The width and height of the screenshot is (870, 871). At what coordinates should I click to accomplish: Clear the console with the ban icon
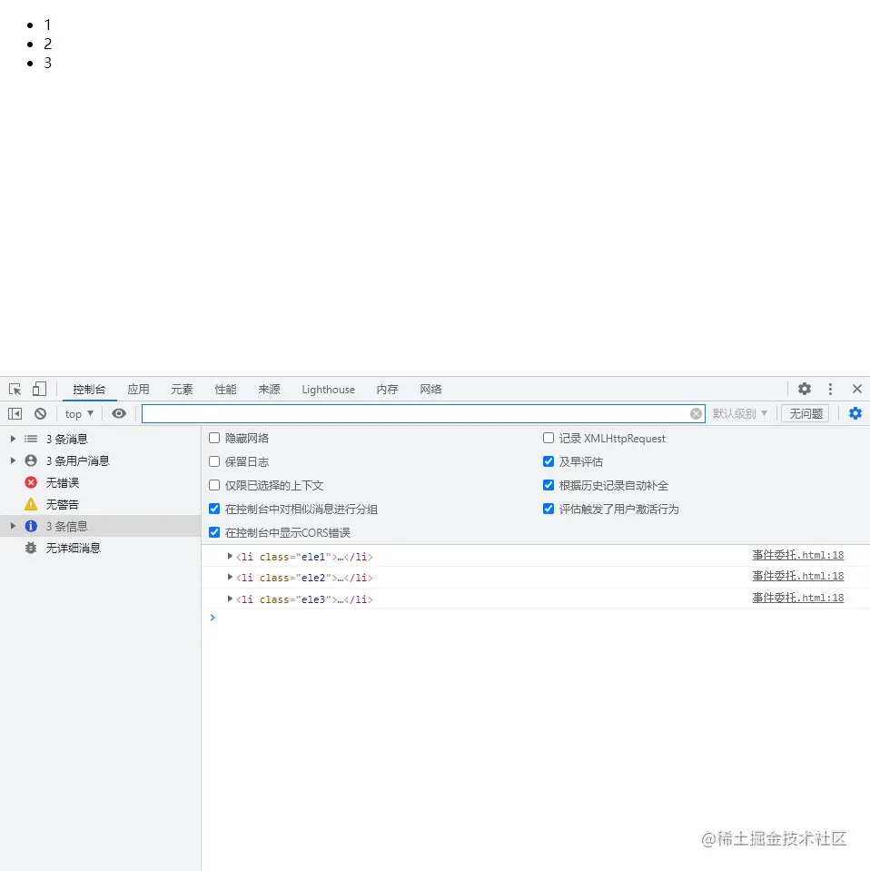point(40,414)
